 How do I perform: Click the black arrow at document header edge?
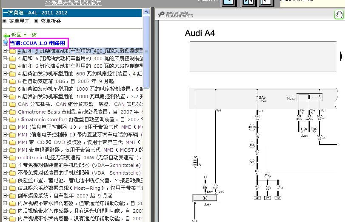point(341,56)
